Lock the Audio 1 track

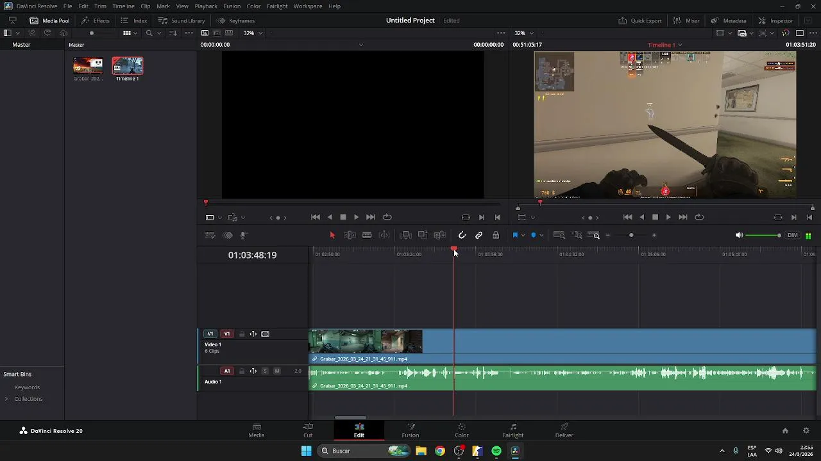(242, 371)
